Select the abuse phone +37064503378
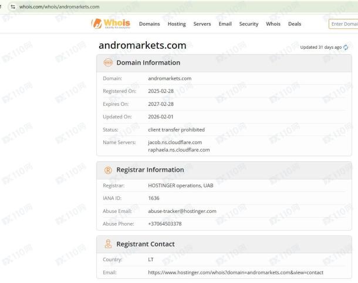Image resolution: width=358 pixels, height=283 pixels. point(165,224)
